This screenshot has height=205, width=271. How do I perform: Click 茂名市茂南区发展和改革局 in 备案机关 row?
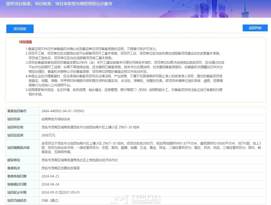tap(61, 168)
